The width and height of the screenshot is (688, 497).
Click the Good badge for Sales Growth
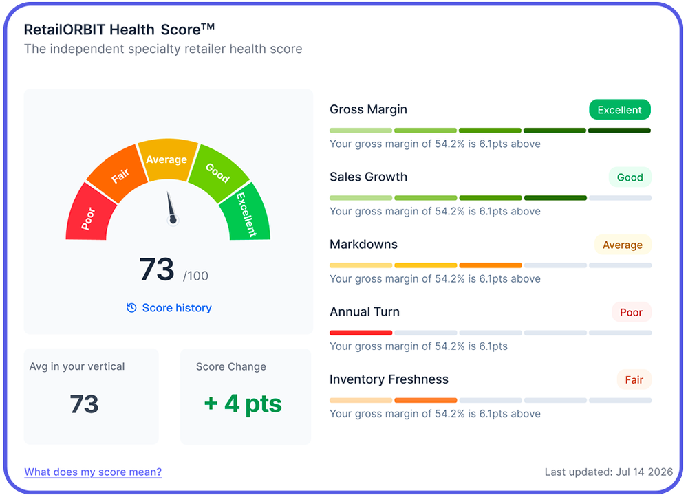(630, 177)
